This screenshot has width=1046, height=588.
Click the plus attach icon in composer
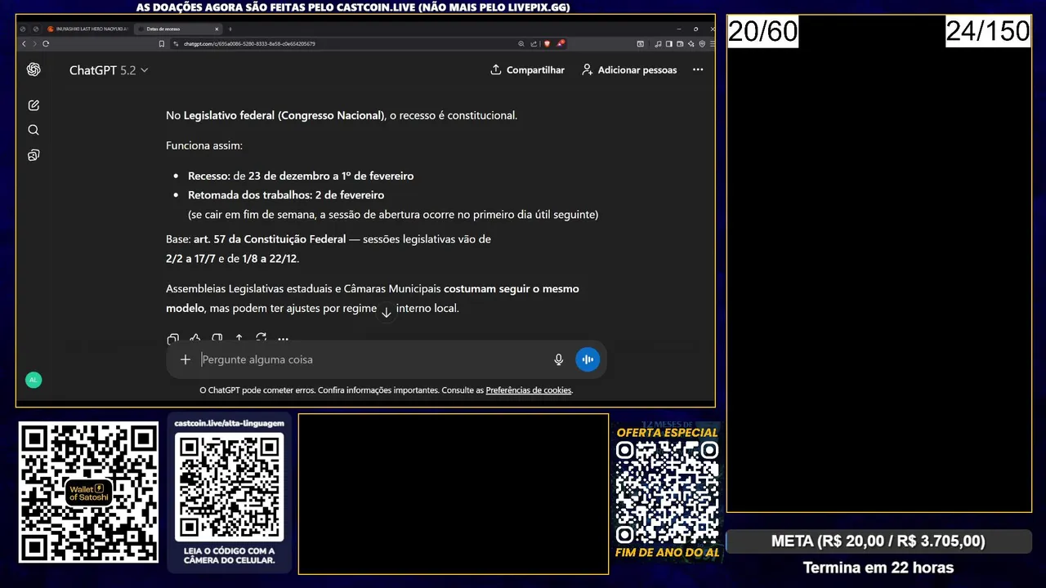(x=186, y=359)
